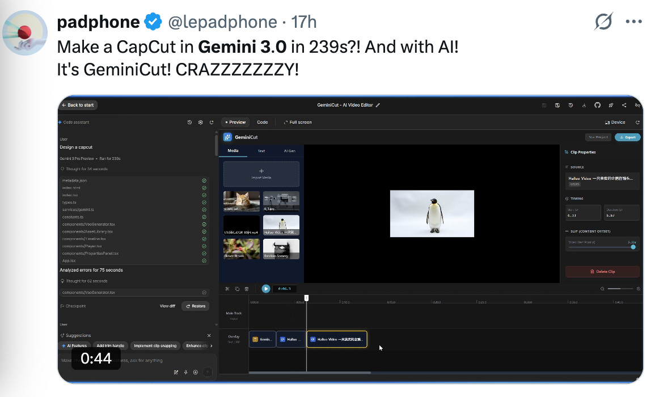The width and height of the screenshot is (659, 397).
Task: Open the @lepadphone handle link
Action: [x=223, y=22]
